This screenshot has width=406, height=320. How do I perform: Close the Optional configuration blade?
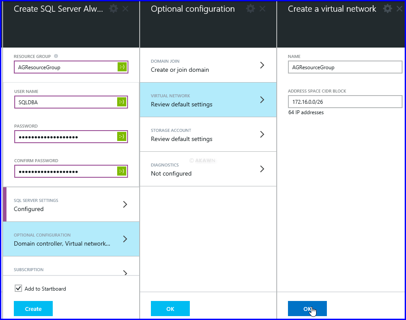click(x=262, y=9)
